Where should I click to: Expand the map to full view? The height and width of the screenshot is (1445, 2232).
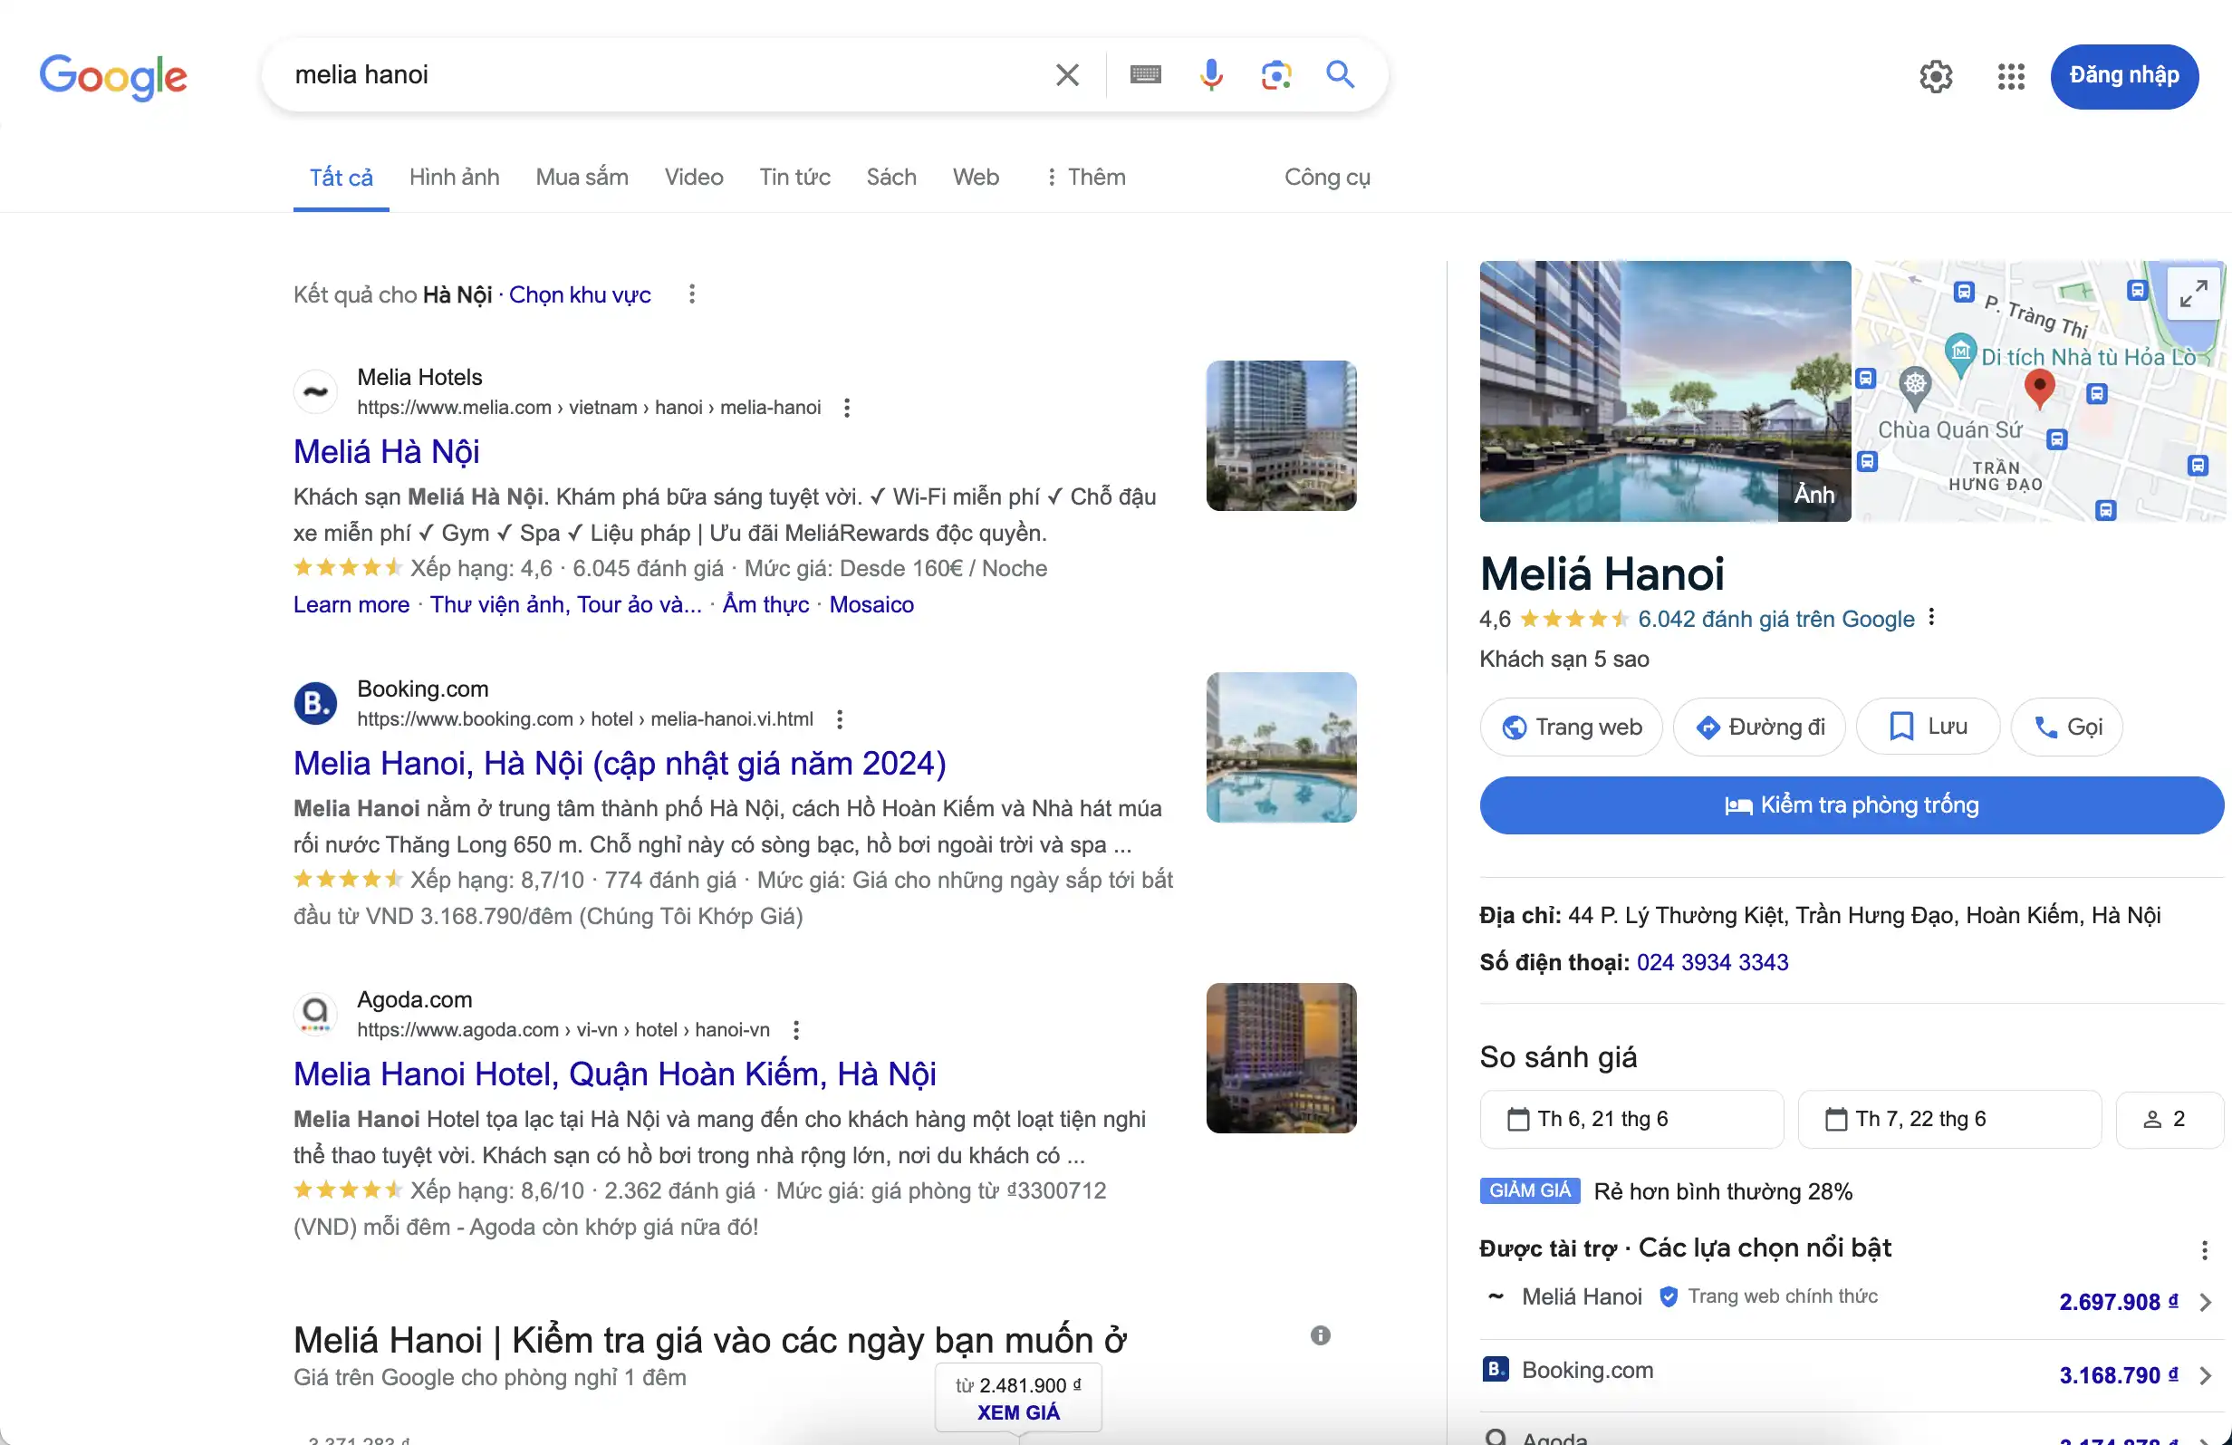pos(2193,294)
